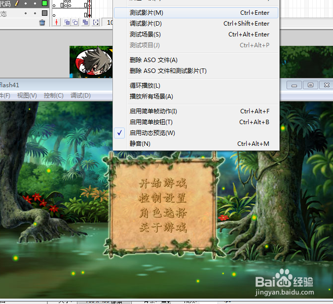Open Modify Onion Markers menu
The image size is (333, 304).
96,22
